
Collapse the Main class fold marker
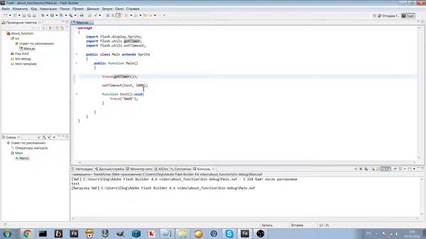(x=77, y=54)
